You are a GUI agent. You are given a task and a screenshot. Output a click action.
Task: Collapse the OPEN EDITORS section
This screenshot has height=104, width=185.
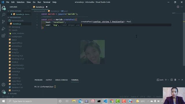[x=15, y=11]
